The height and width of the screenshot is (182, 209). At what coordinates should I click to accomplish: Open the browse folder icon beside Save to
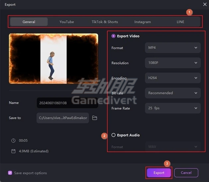[95, 118]
